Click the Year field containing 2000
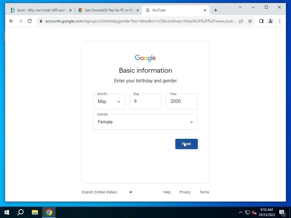The height and width of the screenshot is (218, 291). pos(182,101)
